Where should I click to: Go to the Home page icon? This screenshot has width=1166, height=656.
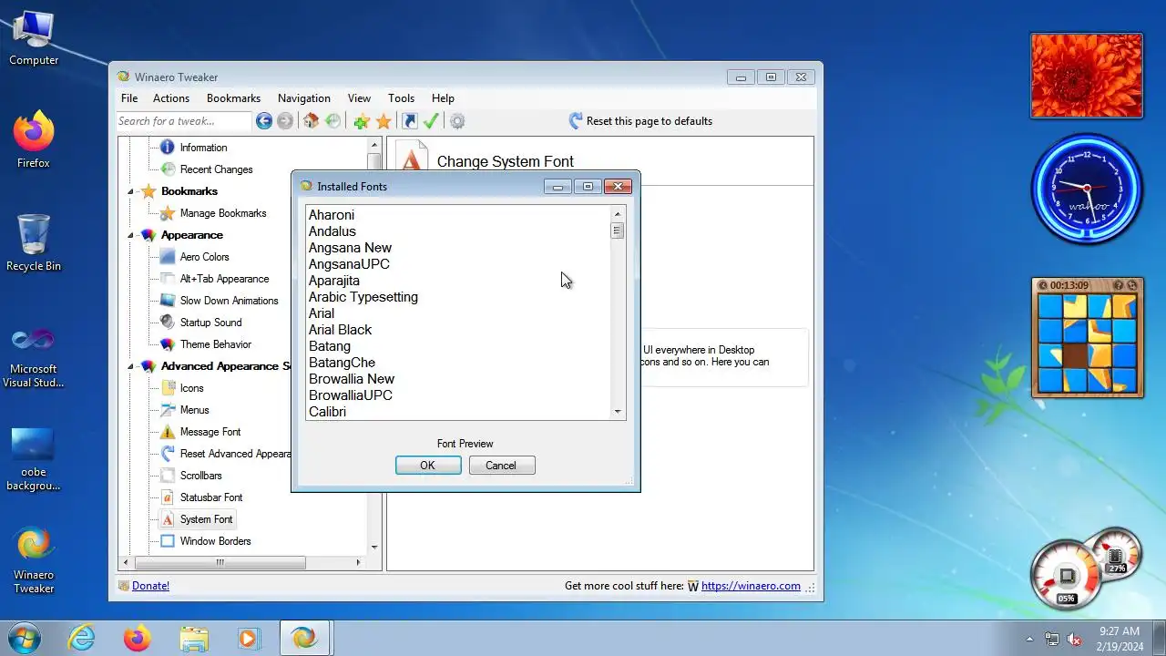point(312,121)
